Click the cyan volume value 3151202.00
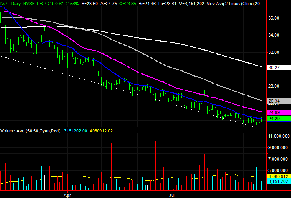Image resolution: width=291 pixels, height=198 pixels. click(75, 131)
